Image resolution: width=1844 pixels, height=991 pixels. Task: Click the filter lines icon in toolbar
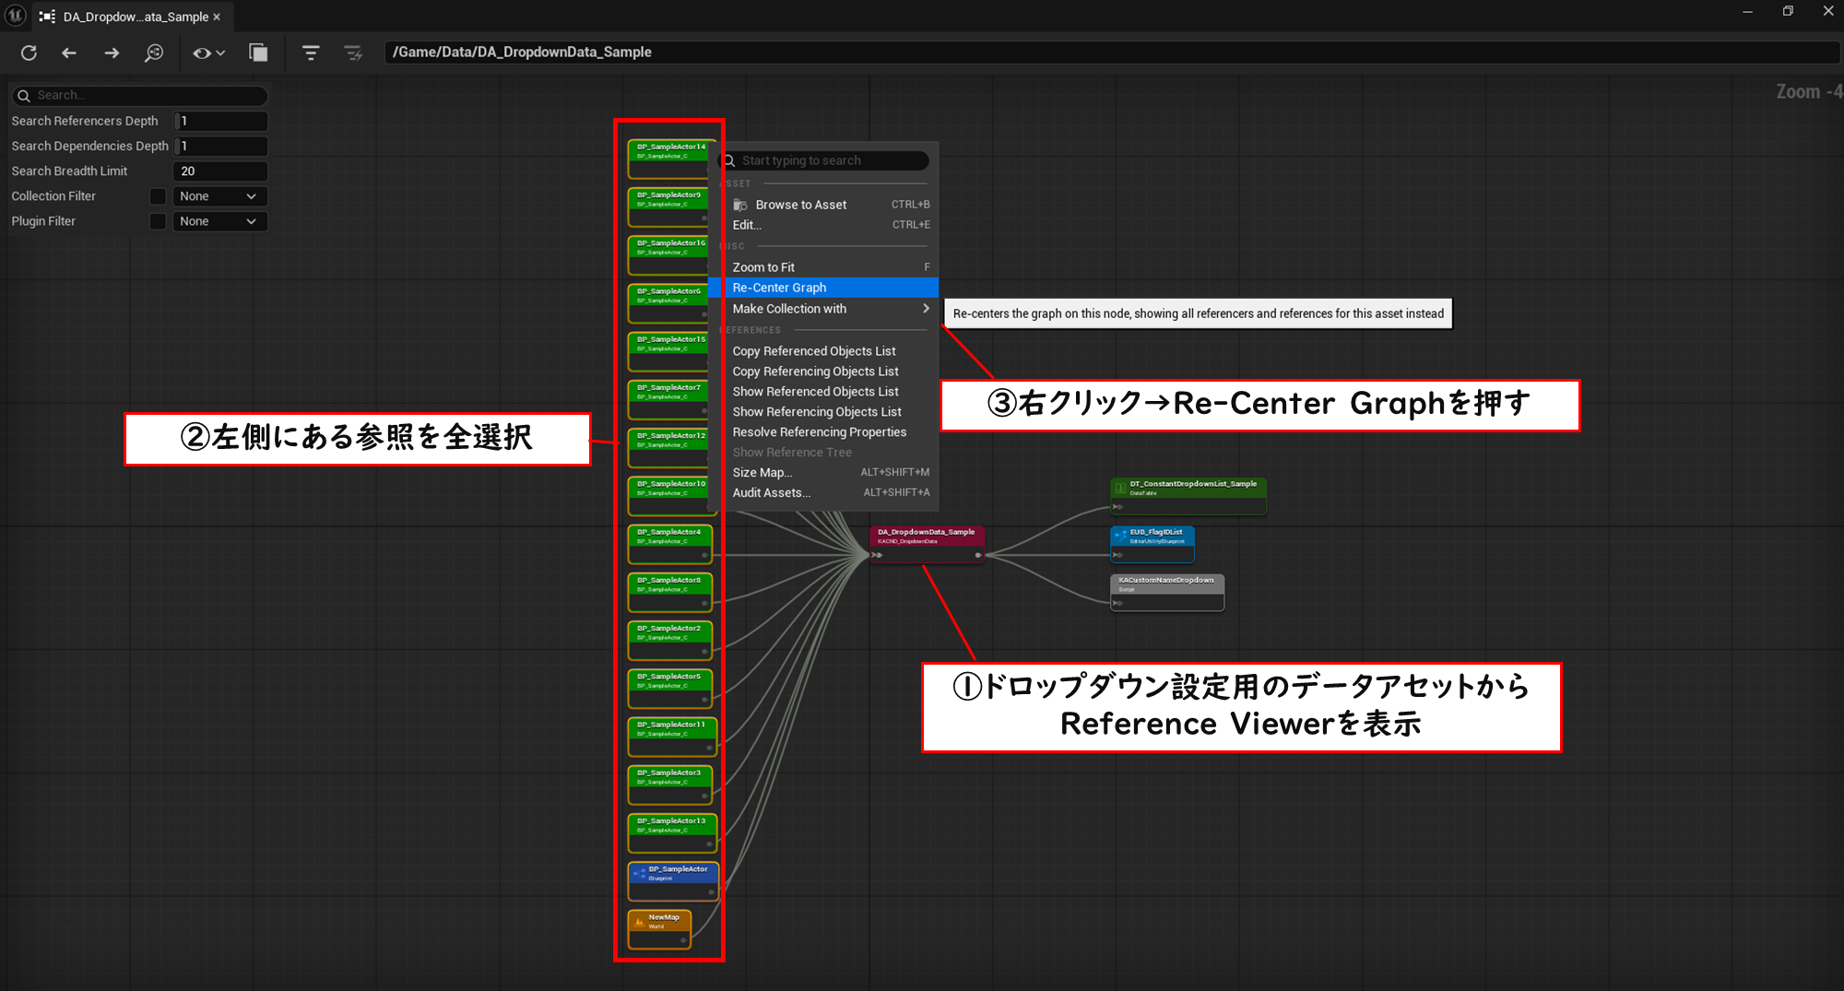(311, 53)
